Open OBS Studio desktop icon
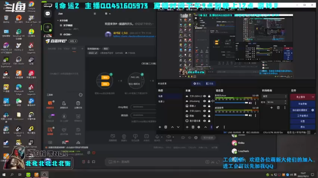Viewport: 318px width, 178px height. [19, 61]
